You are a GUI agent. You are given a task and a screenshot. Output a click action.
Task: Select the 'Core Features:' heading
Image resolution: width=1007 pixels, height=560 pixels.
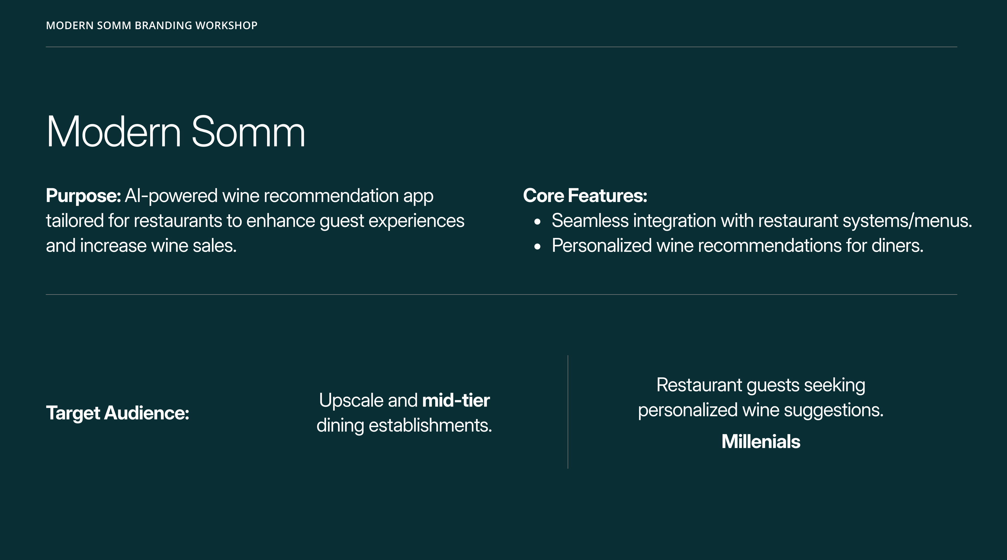coord(585,196)
